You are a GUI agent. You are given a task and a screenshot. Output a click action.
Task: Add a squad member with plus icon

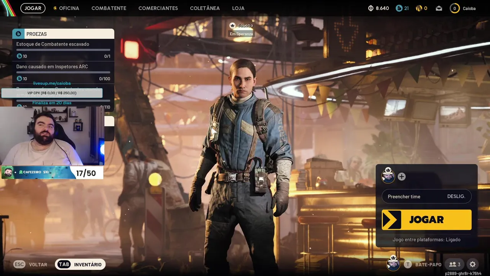[402, 176]
